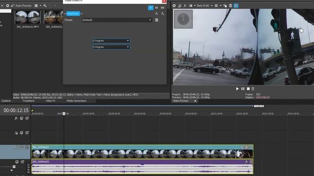314x176 pixels.
Task: Click the timeline playhead marker
Action: pyautogui.click(x=64, y=113)
